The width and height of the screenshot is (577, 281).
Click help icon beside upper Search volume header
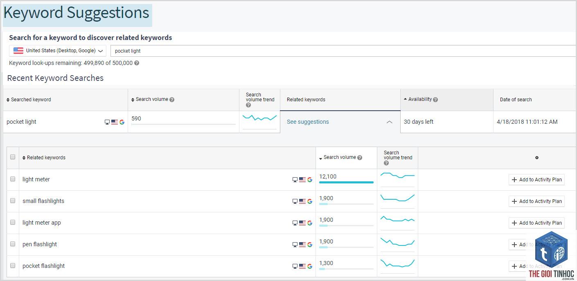point(172,100)
